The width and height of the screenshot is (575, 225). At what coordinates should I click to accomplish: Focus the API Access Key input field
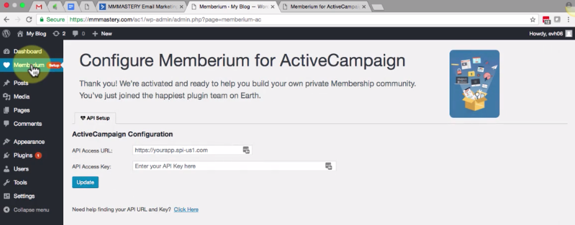point(234,166)
